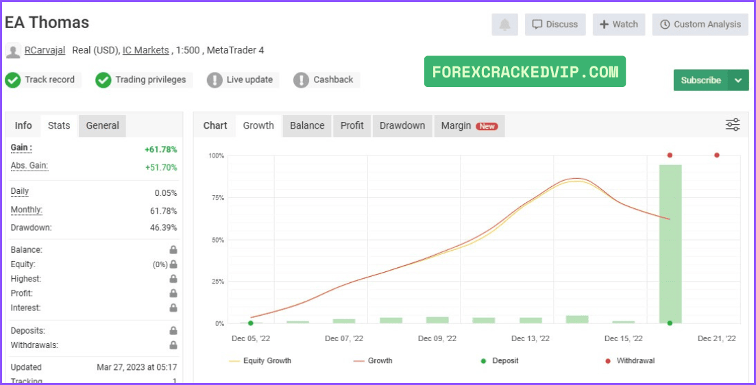Image resolution: width=756 pixels, height=385 pixels.
Task: Expand the Subscribe dropdown arrow
Action: [x=739, y=80]
